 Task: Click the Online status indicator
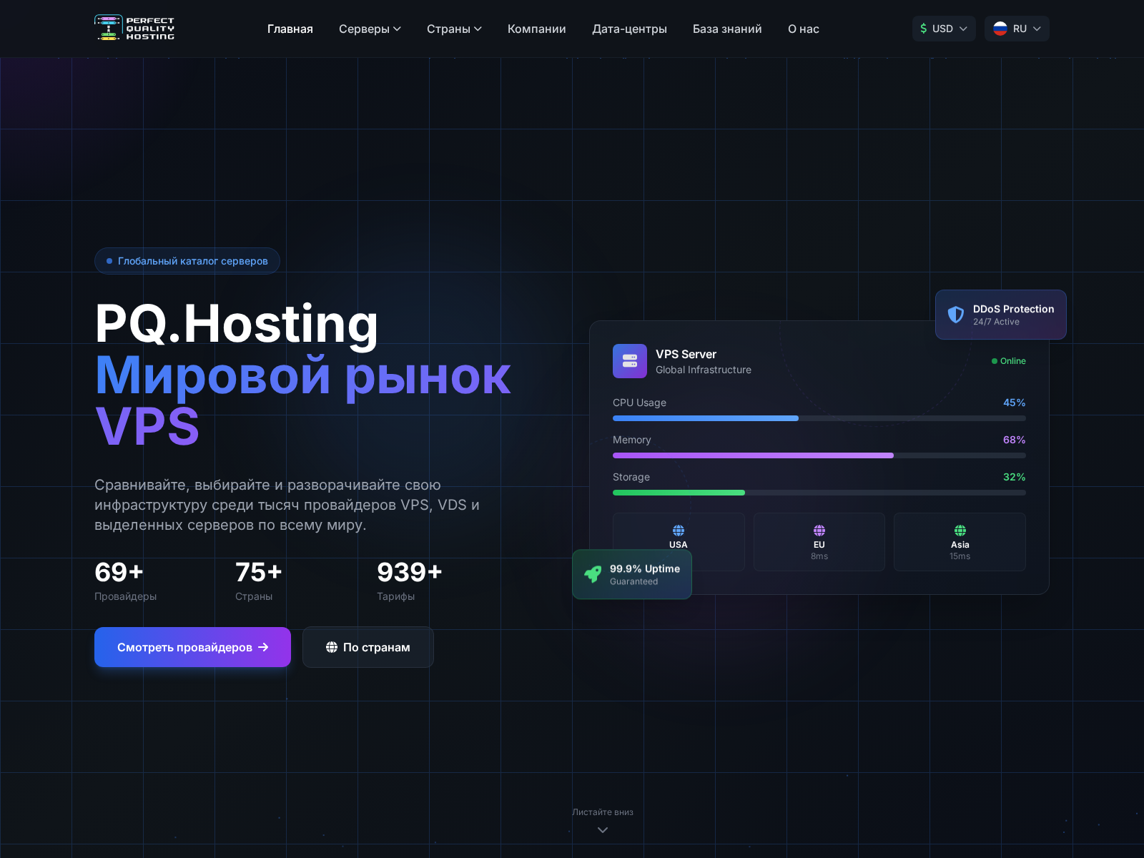pyautogui.click(x=1007, y=361)
